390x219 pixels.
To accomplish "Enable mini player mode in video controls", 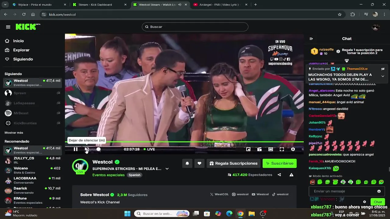I will point(248,149).
